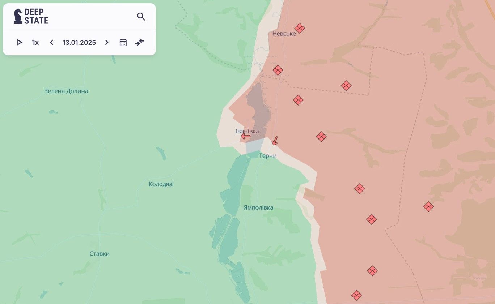Select the left-pointing attack arrow at Іванівка
This screenshot has height=304, width=495.
click(x=246, y=136)
